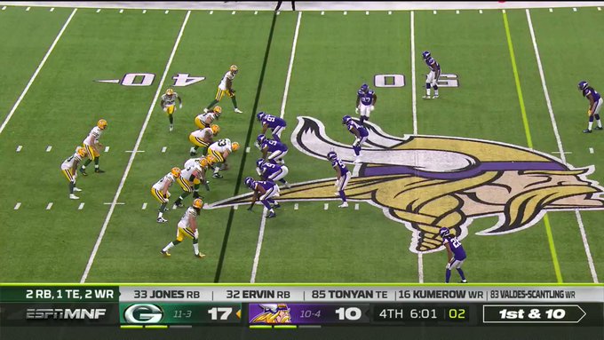Select 32 ERVIN RB in the personnel bar

(x=258, y=295)
